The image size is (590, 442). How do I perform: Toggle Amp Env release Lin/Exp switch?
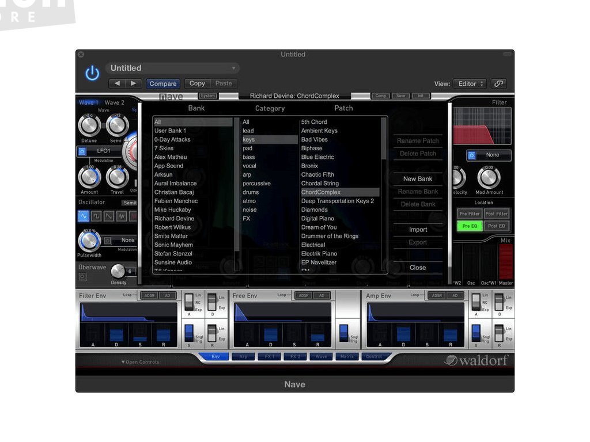point(500,333)
